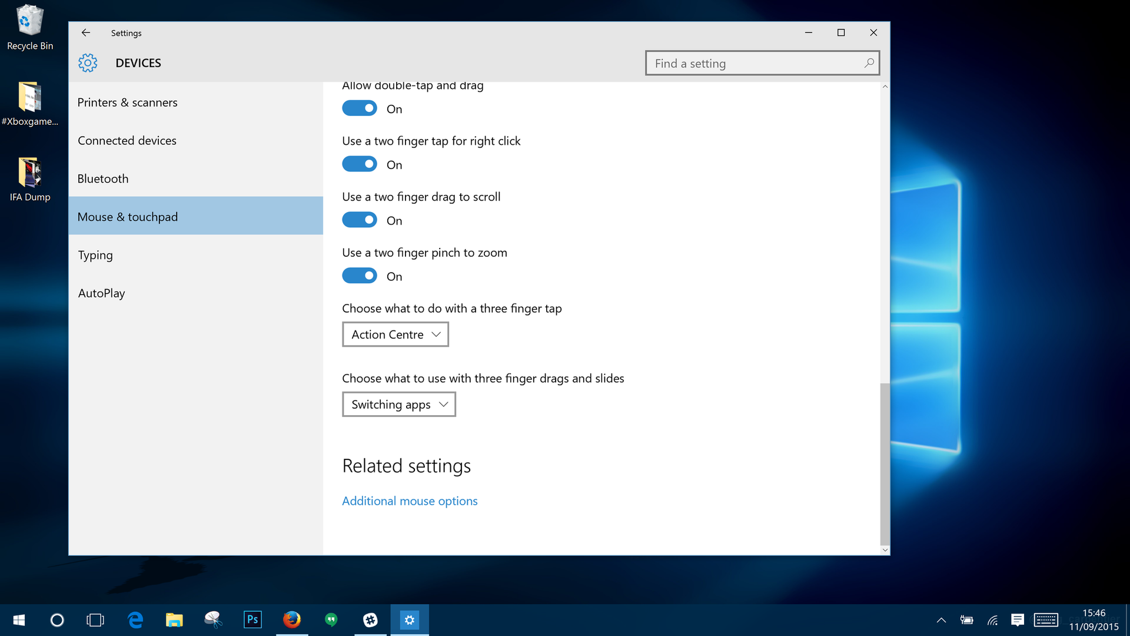
Task: Open Cortana search from the taskbar
Action: tap(57, 620)
